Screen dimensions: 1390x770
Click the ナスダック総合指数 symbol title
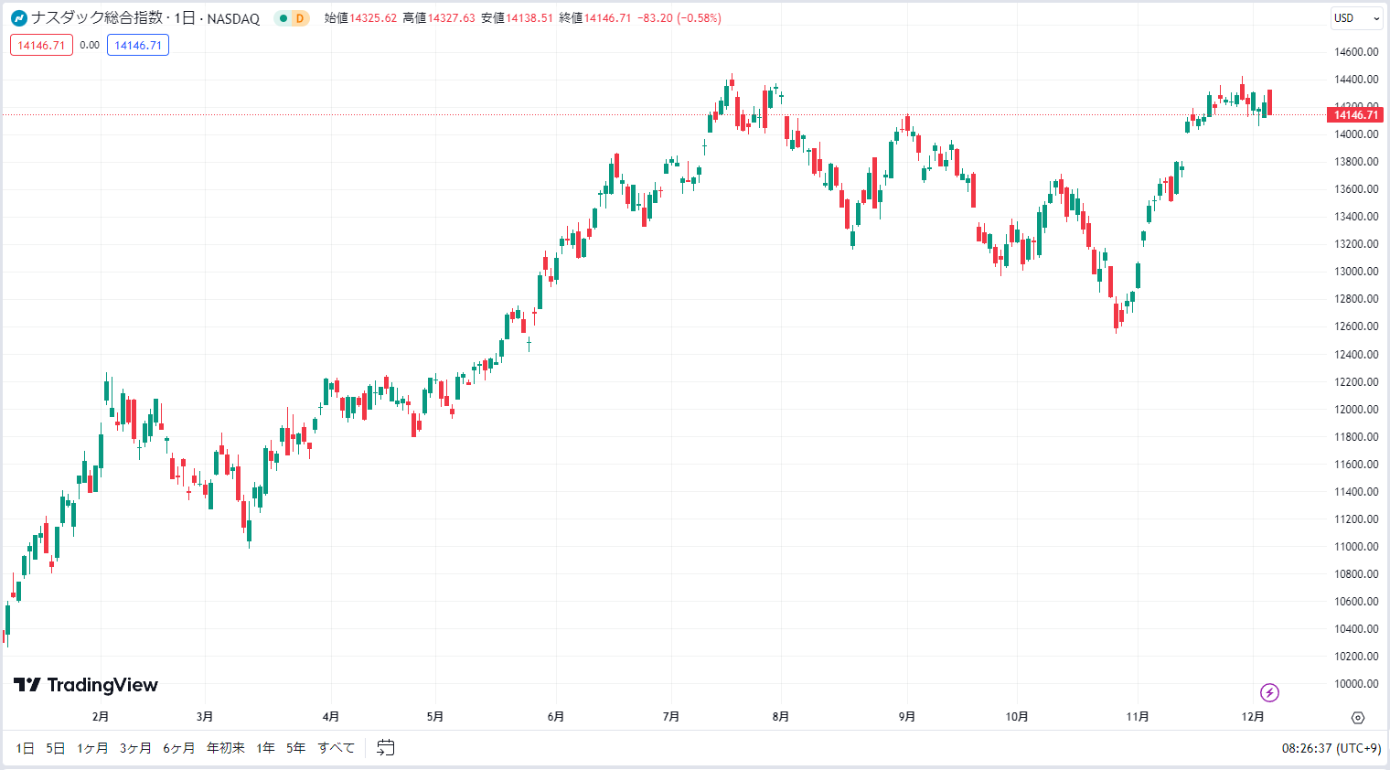click(x=97, y=18)
